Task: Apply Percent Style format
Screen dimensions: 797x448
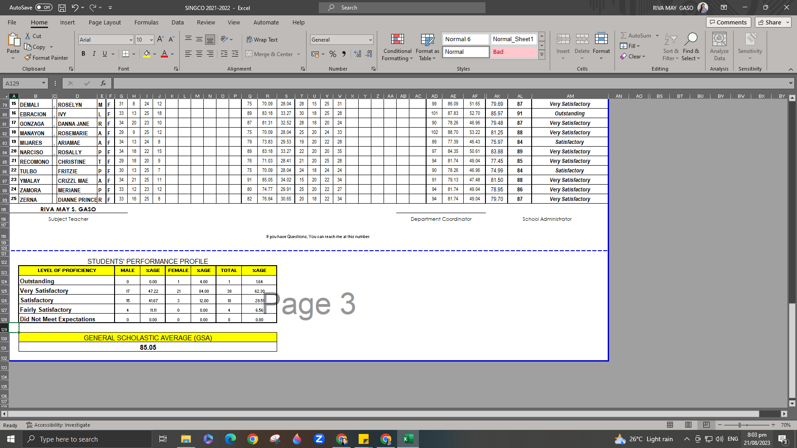Action: (x=333, y=54)
